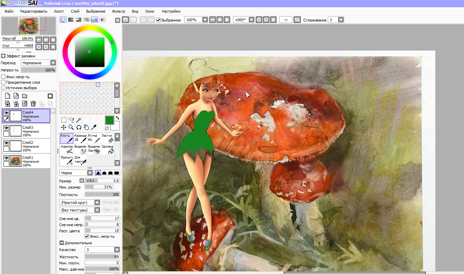This screenshot has height=274, width=464.
Task: Open the Файл menu
Action: 9,11
